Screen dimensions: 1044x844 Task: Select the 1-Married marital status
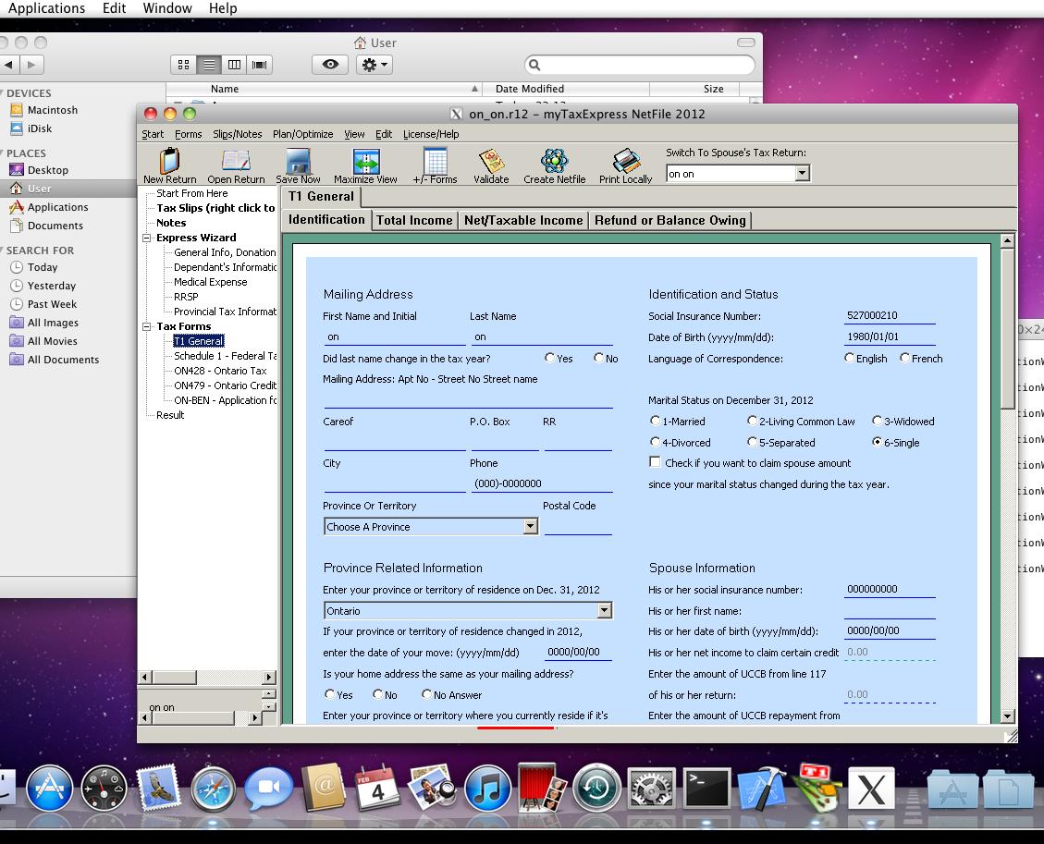point(656,422)
